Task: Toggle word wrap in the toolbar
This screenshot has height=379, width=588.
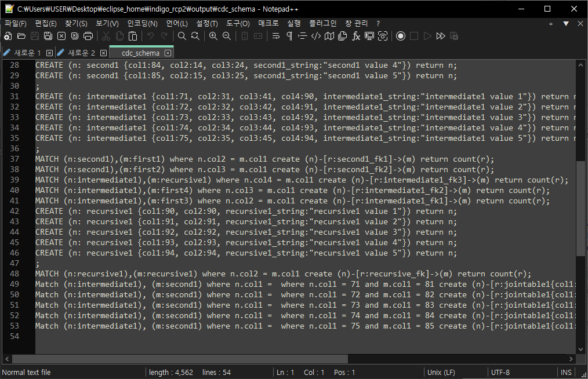Action: coord(276,36)
